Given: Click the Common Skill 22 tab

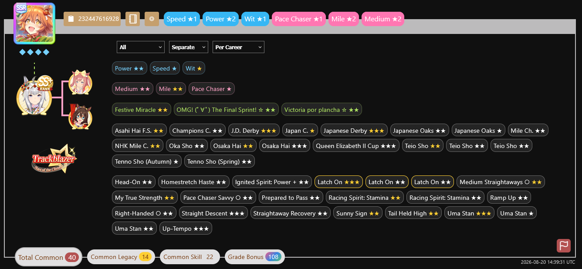Looking at the screenshot, I should (x=189, y=257).
